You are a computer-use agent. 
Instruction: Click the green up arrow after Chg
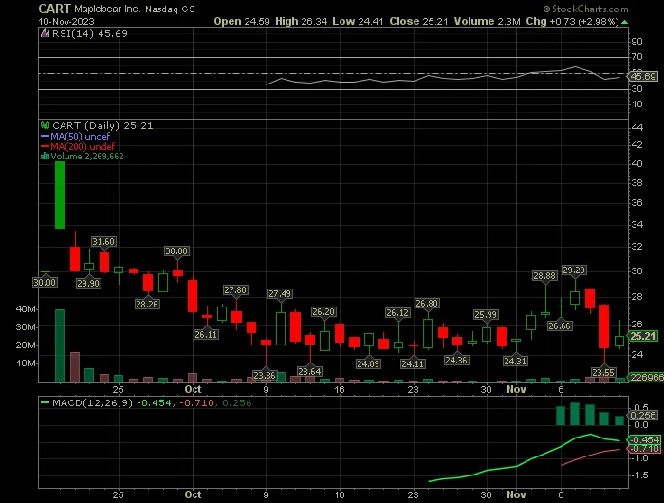(x=624, y=21)
